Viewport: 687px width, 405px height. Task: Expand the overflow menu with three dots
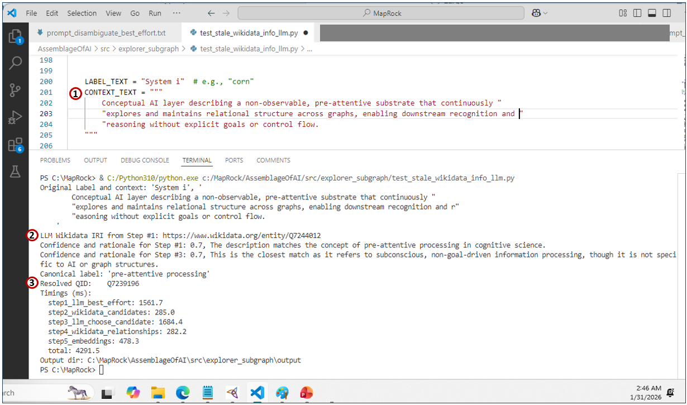(176, 13)
